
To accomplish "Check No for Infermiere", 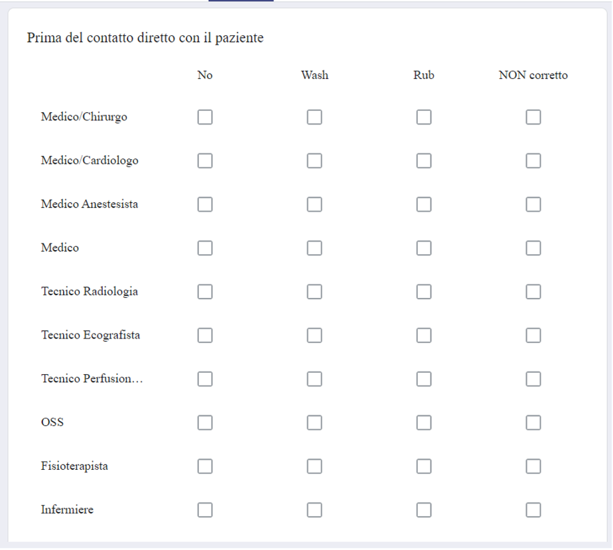I will [x=205, y=510].
